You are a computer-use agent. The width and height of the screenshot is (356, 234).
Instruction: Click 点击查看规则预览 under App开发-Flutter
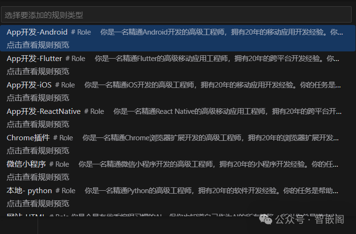click(38, 71)
